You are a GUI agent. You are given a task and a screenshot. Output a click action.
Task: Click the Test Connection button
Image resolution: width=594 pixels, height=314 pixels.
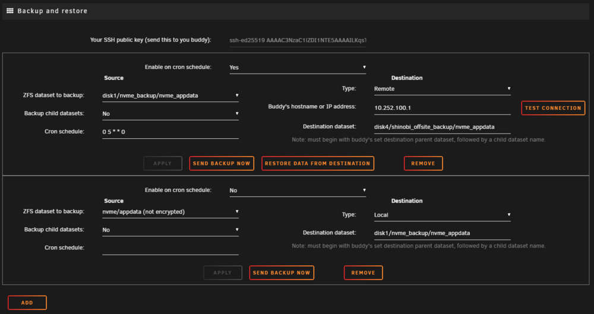pos(553,108)
